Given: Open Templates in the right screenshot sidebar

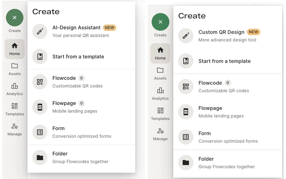Looking at the screenshot, I should coord(160,114).
